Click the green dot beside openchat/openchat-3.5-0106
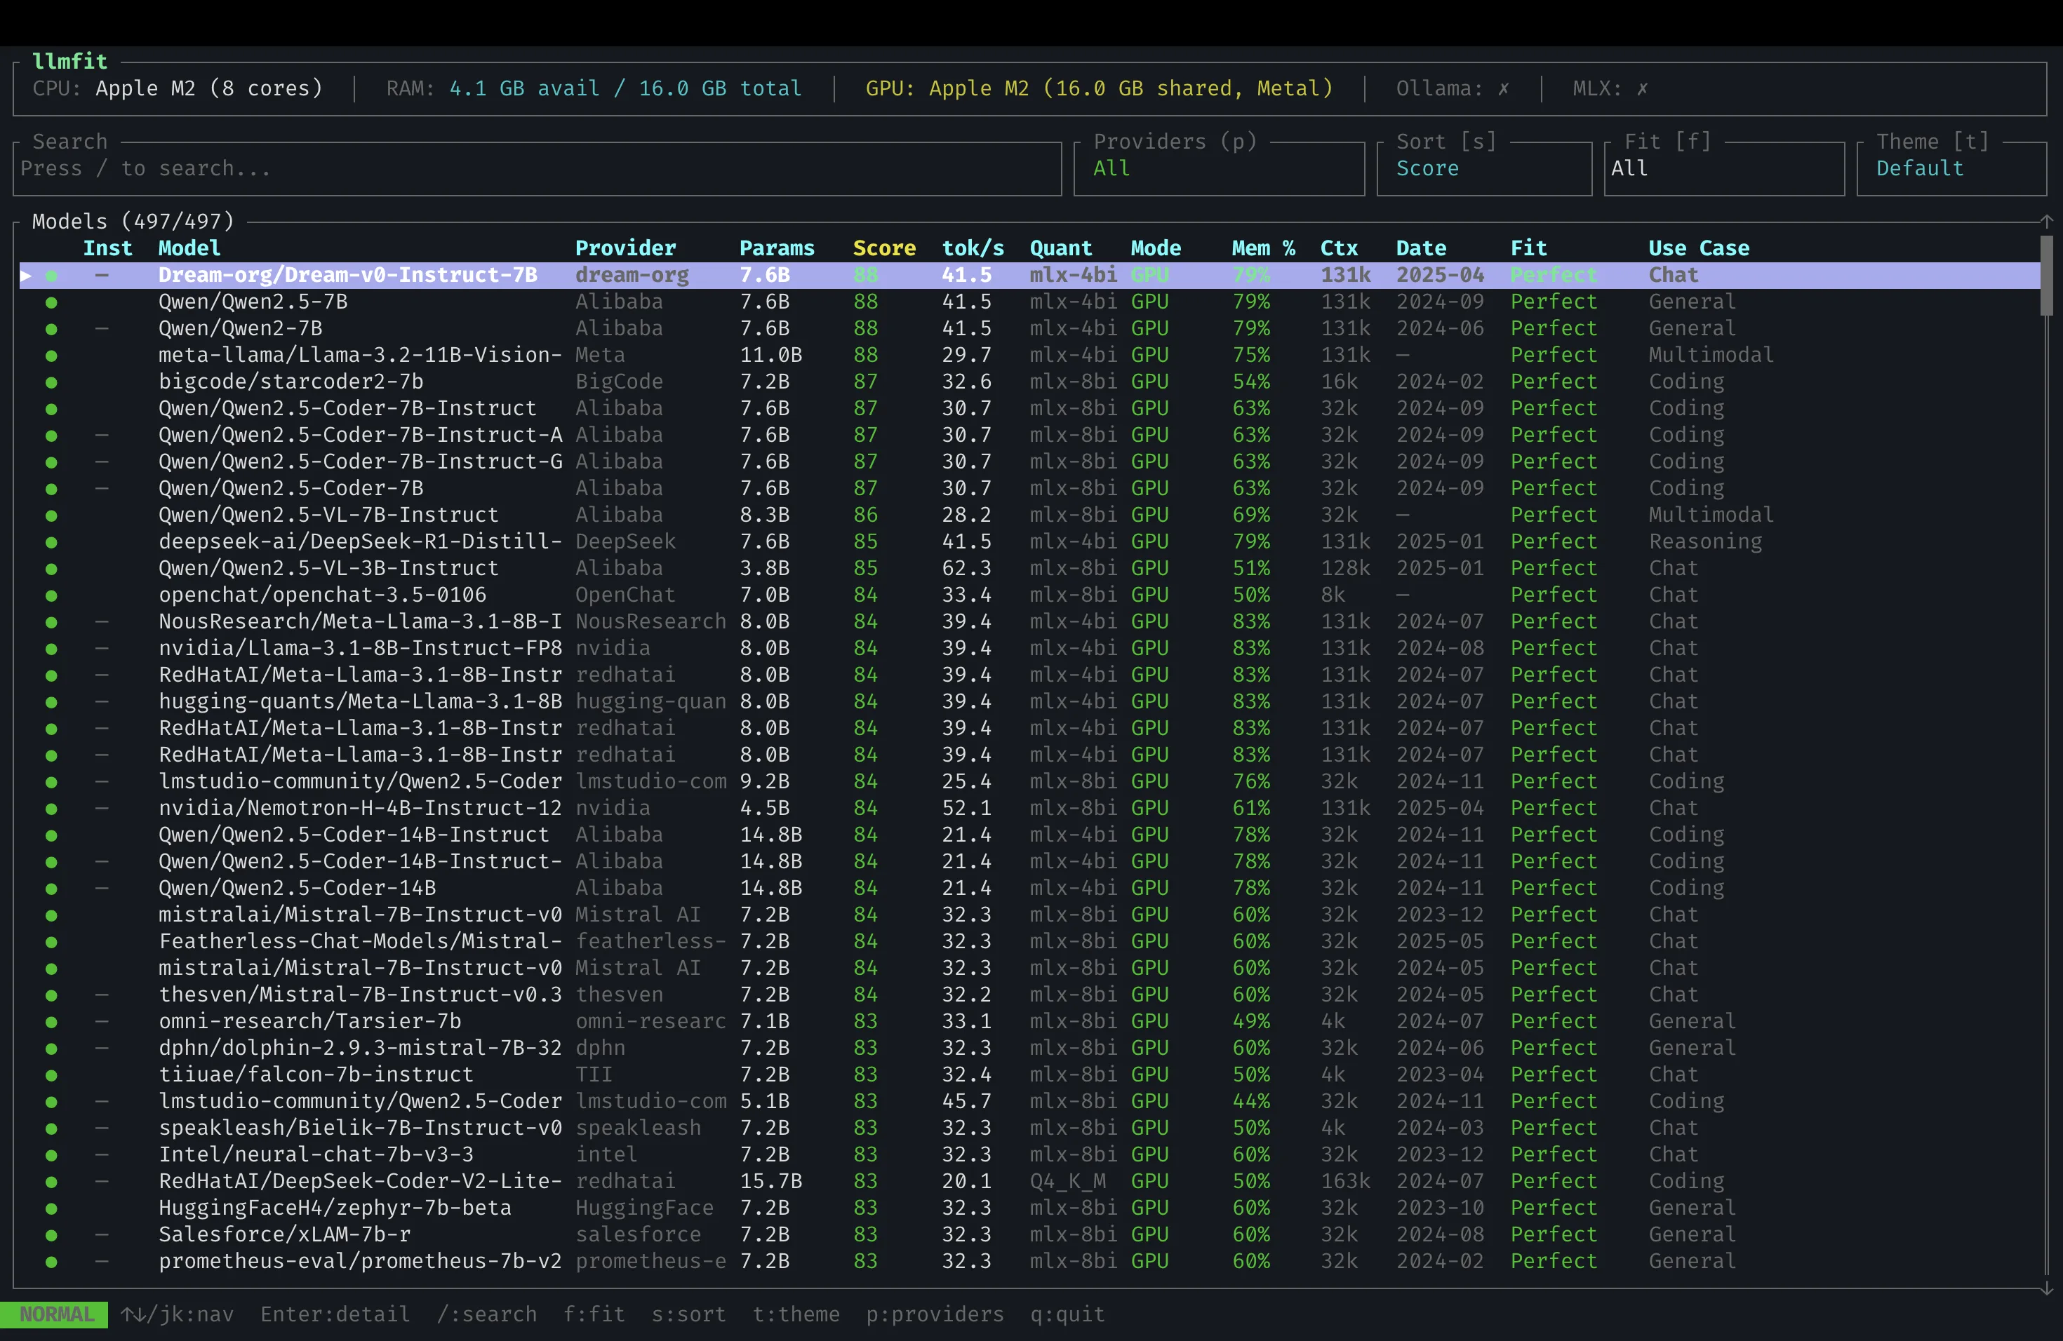Image resolution: width=2063 pixels, height=1341 pixels. tap(51, 595)
